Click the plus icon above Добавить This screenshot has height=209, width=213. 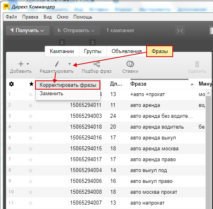tap(21, 64)
